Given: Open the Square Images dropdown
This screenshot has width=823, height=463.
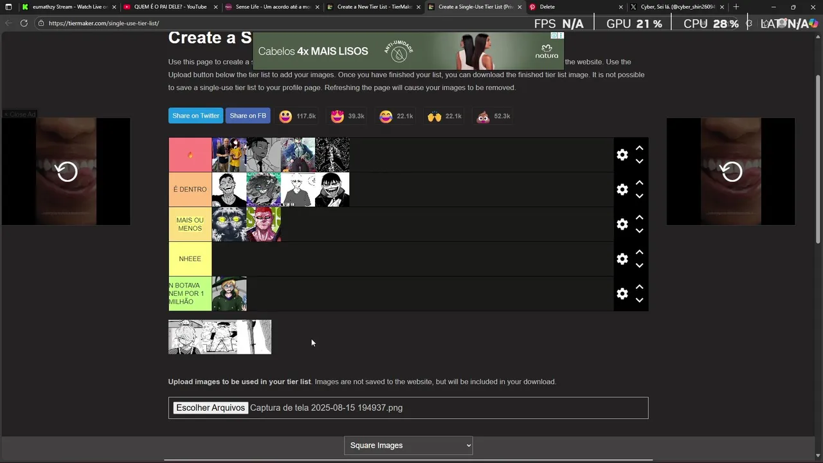Looking at the screenshot, I should [408, 445].
